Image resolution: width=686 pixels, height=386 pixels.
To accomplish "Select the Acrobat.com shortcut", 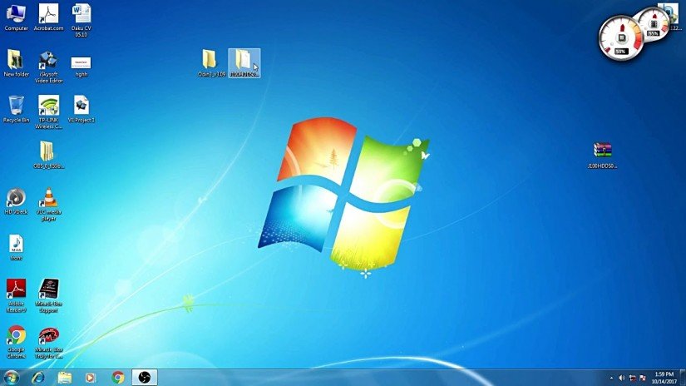I will (48, 17).
